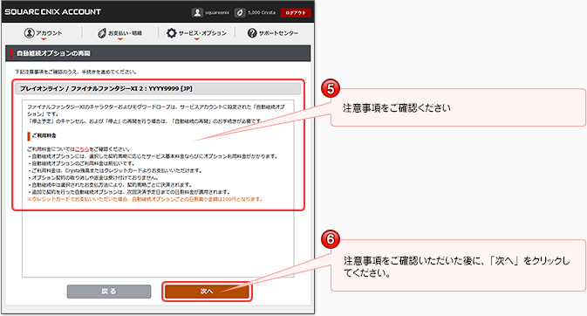
Task: Click the question mark support icon
Action: (x=252, y=33)
